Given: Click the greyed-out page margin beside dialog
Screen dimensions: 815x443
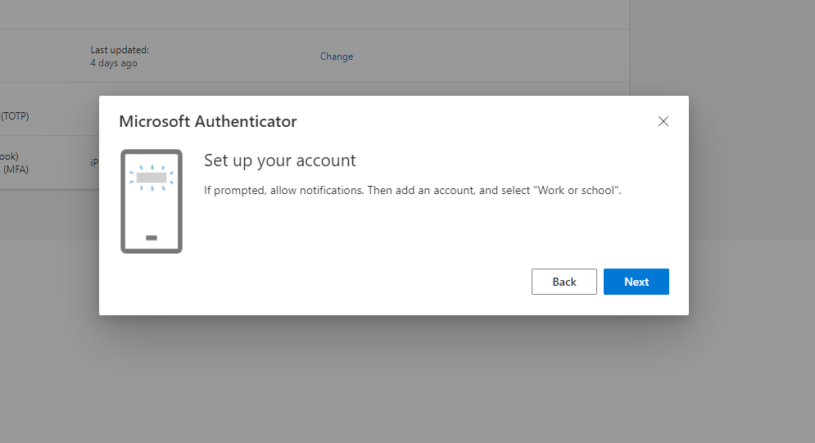Looking at the screenshot, I should pos(752,208).
